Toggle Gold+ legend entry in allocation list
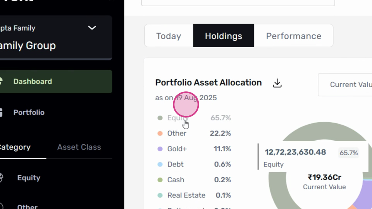This screenshot has width=372, height=209. click(x=194, y=149)
